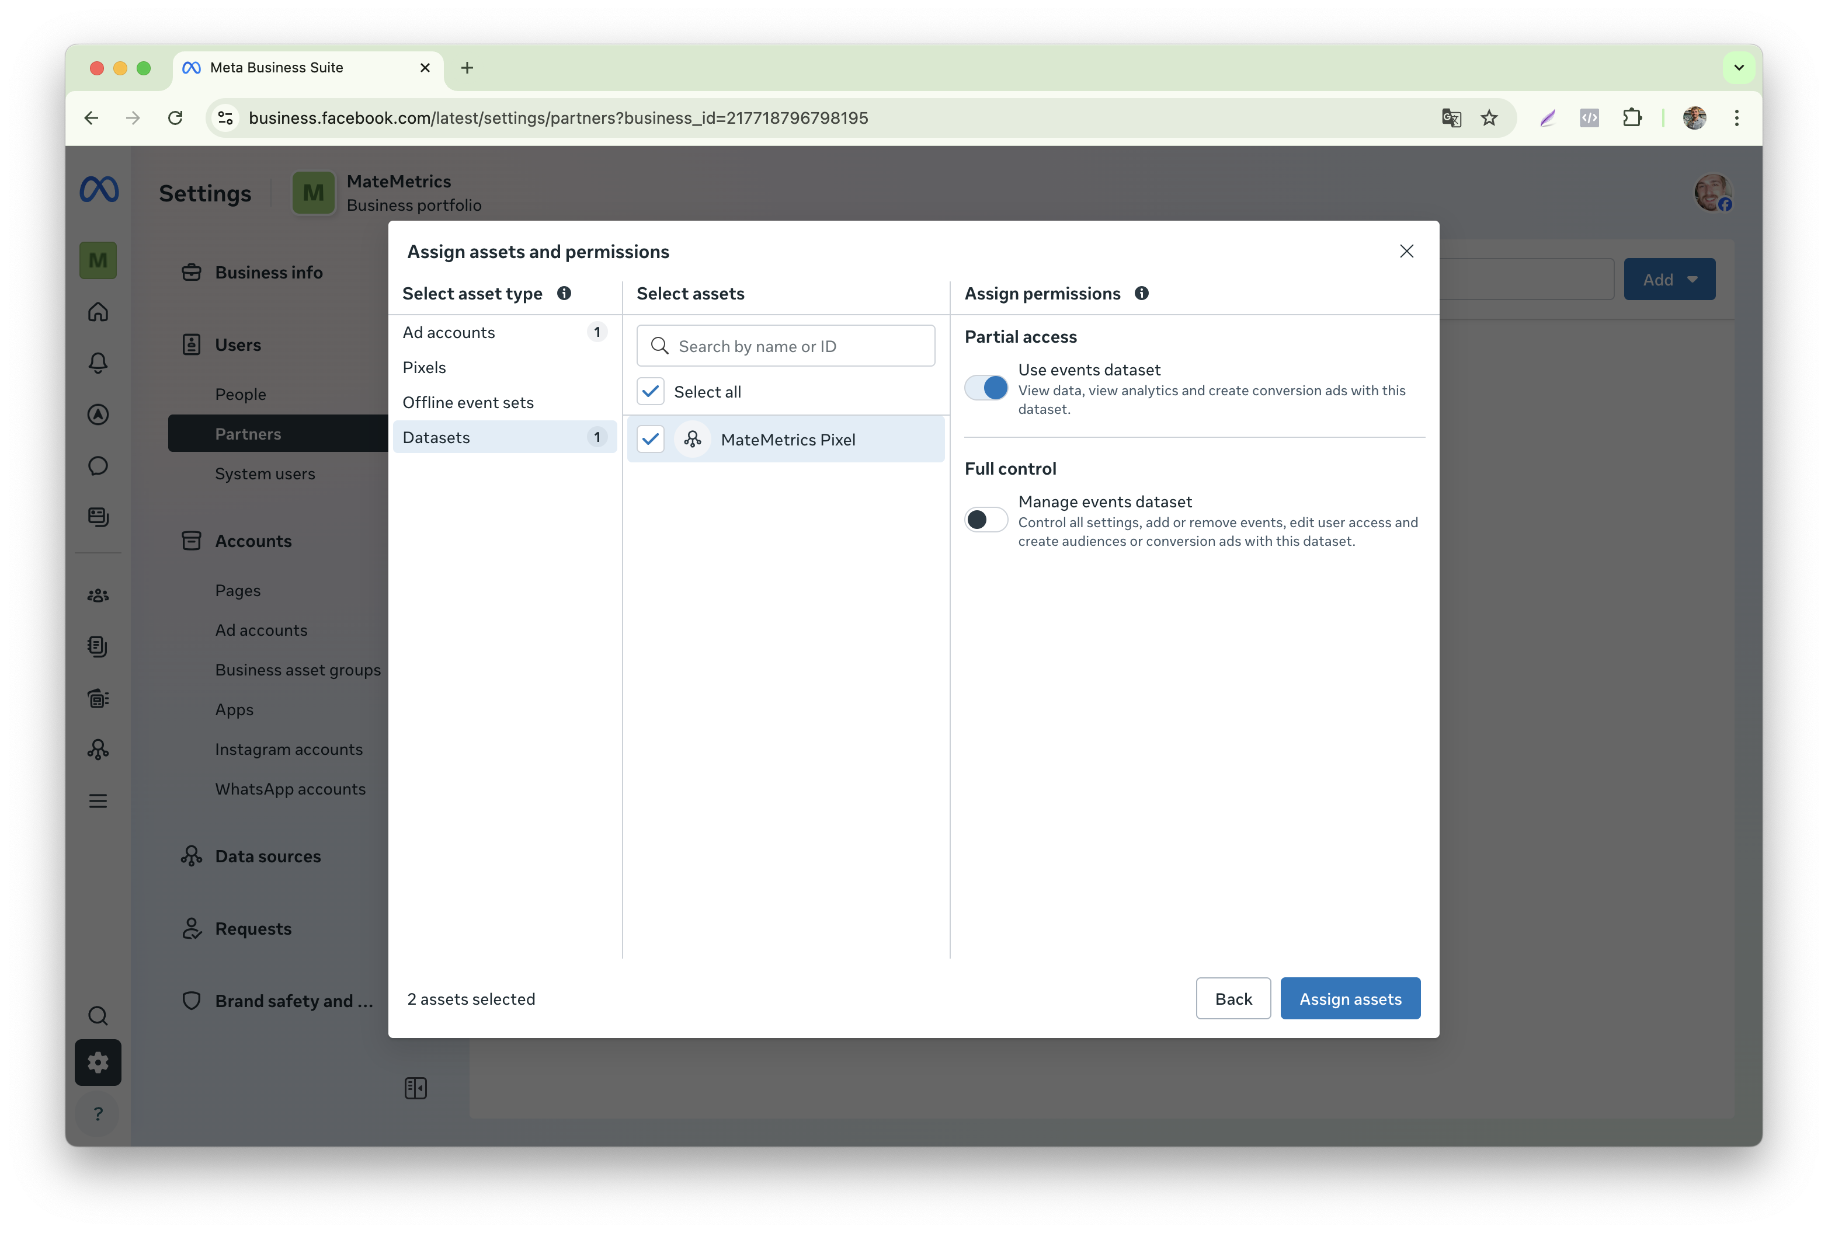Open the Help question mark icon
1828x1233 pixels.
click(98, 1113)
